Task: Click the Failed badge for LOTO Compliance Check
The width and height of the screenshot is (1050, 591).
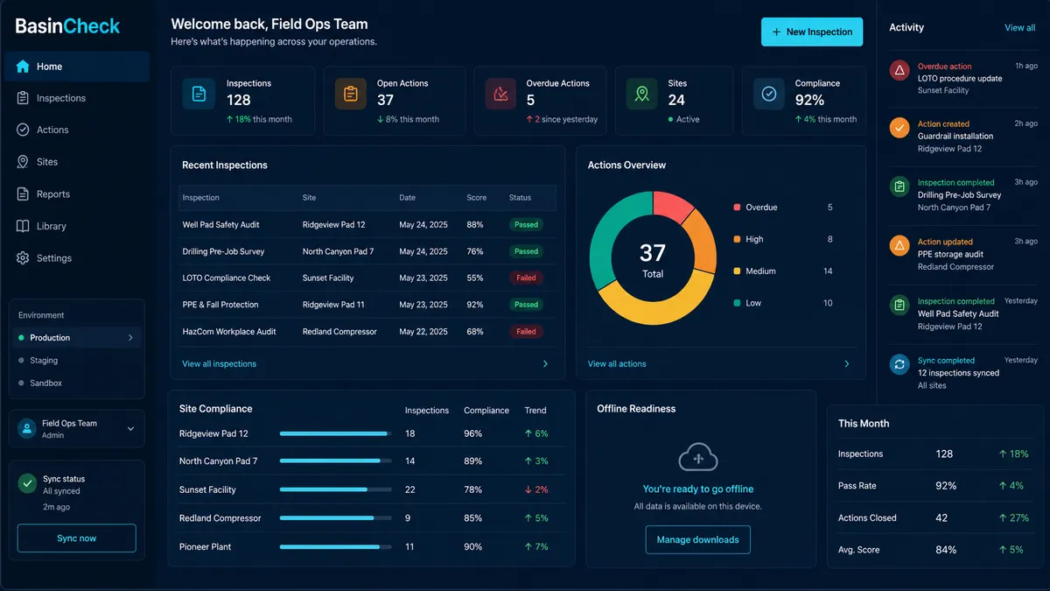Action: point(526,278)
